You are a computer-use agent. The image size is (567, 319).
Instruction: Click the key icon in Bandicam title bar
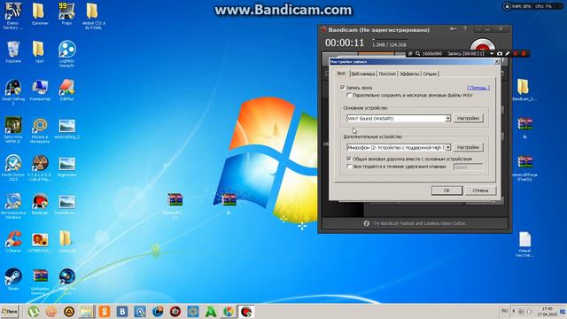453,29
